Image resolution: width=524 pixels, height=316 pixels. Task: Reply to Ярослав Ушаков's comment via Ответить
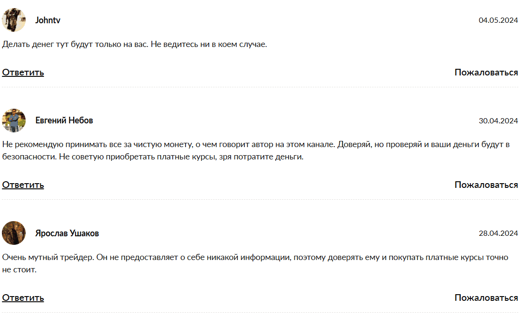coord(23,297)
